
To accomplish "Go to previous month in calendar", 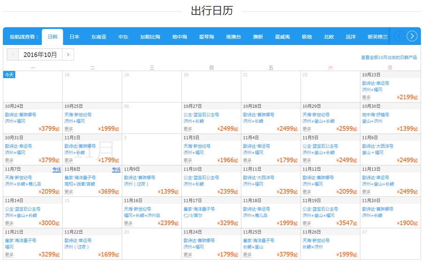I will pos(13,55).
